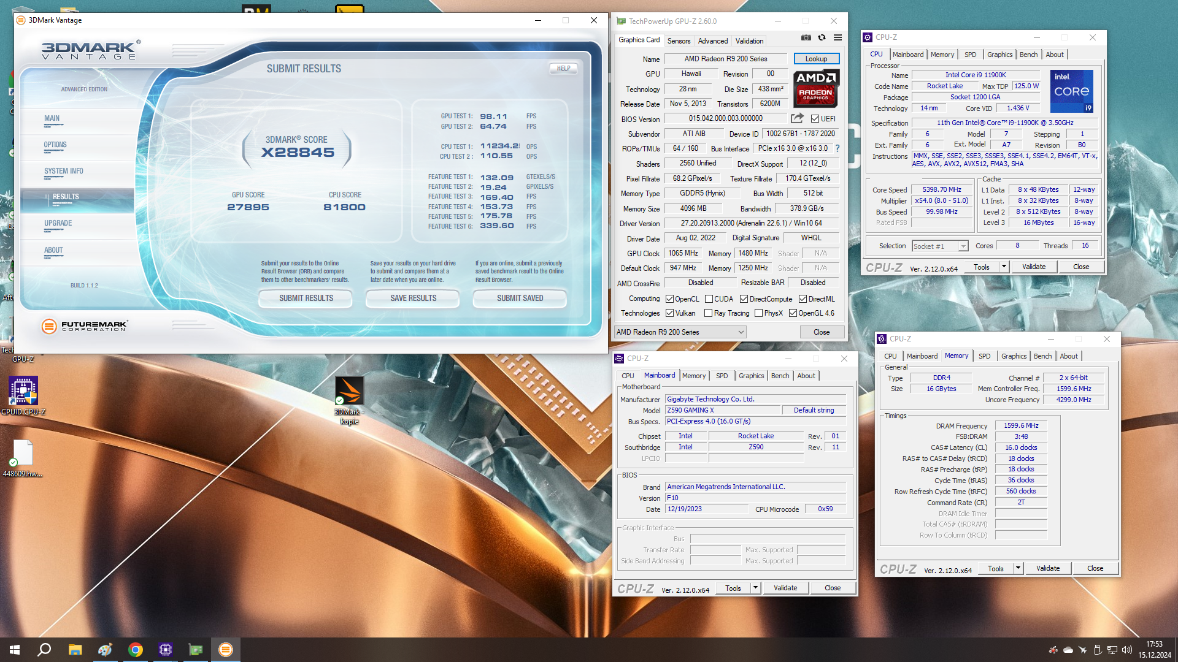Click the SAVE RESULTS button
The image size is (1178, 662).
pyautogui.click(x=414, y=299)
